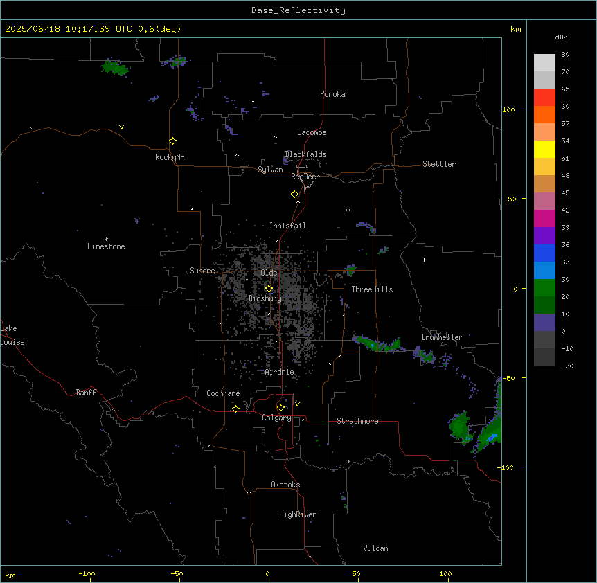Click the white plus marker west of Drumheller
The width and height of the screenshot is (597, 583).
click(x=424, y=260)
